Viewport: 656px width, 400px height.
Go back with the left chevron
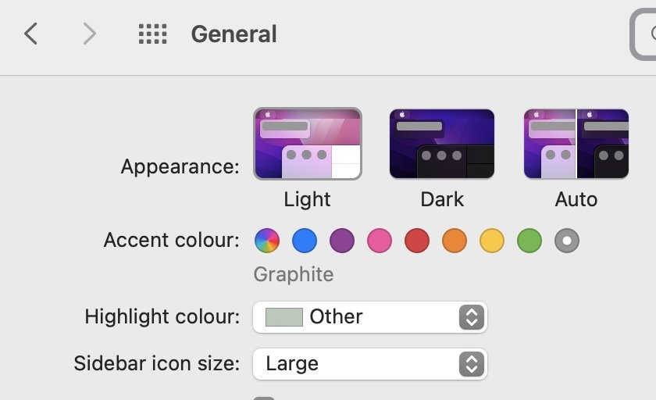coord(31,34)
